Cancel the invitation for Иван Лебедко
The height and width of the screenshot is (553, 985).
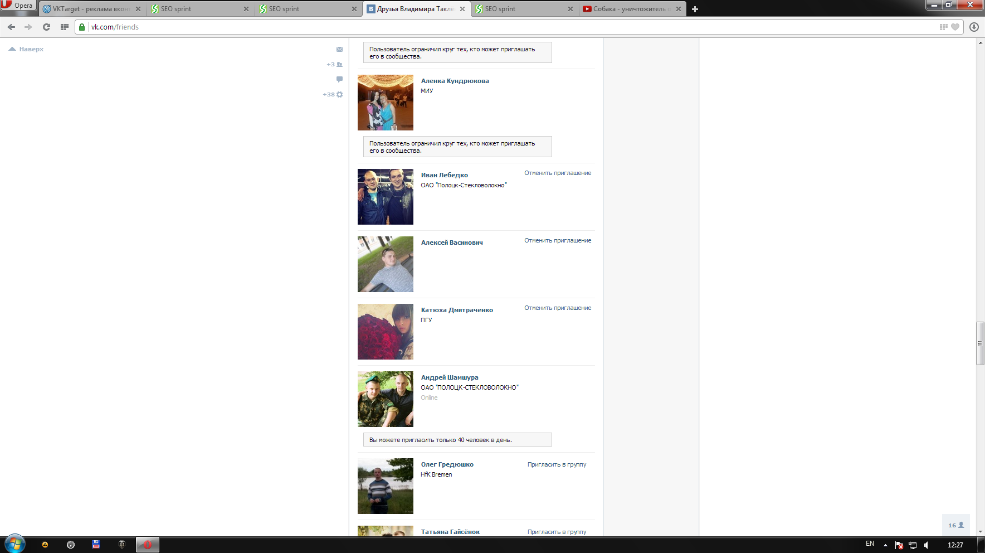558,173
